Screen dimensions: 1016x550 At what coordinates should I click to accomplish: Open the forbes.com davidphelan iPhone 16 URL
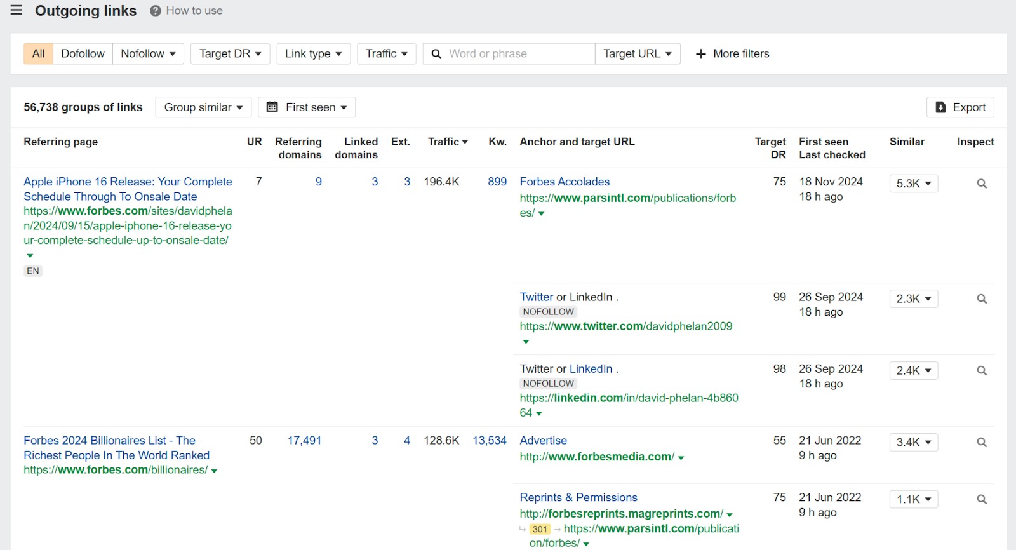click(128, 225)
